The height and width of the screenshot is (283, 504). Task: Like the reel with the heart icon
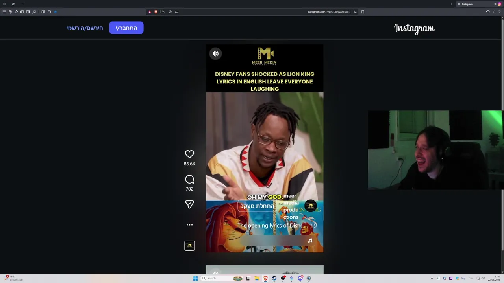[x=189, y=154]
